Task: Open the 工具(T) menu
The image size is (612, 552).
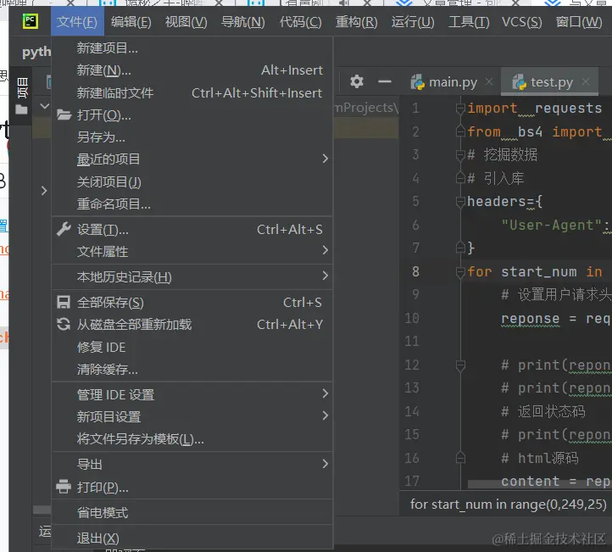Action: click(x=469, y=21)
